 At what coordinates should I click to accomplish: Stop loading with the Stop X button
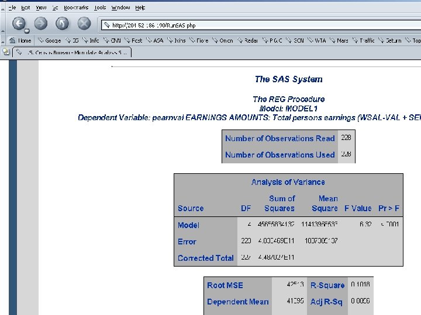coord(84,23)
